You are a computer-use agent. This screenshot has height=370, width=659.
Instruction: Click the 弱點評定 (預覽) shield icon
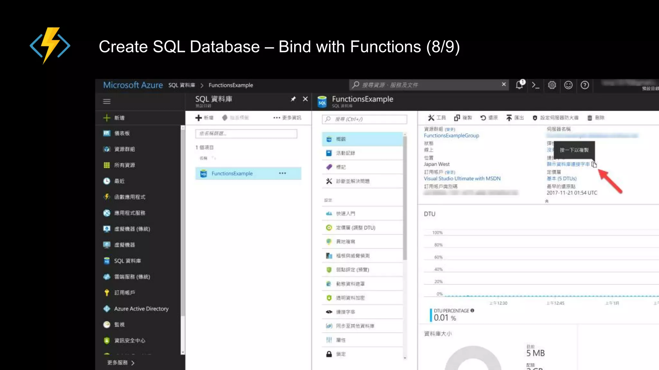click(329, 270)
